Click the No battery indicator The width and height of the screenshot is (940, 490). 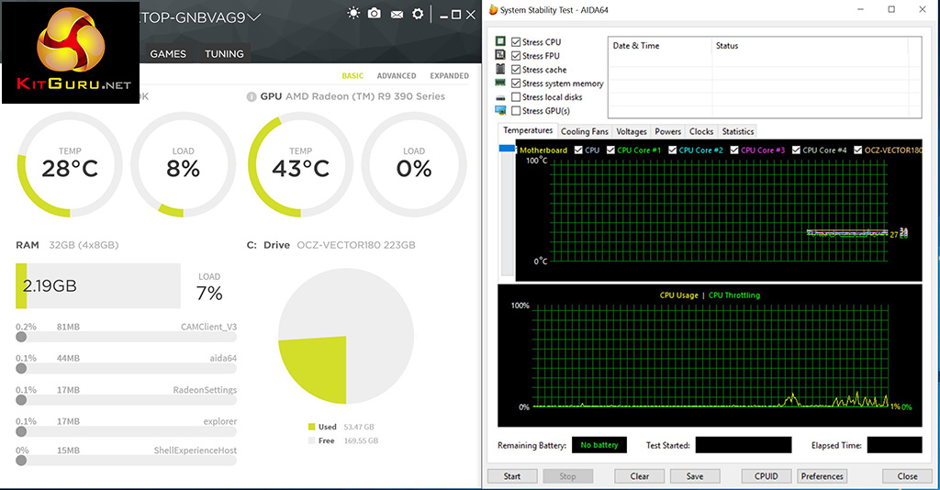(599, 445)
